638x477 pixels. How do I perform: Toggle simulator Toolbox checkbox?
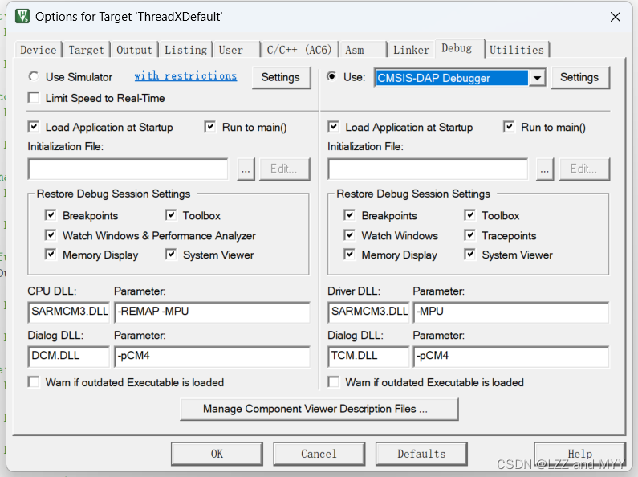point(171,215)
